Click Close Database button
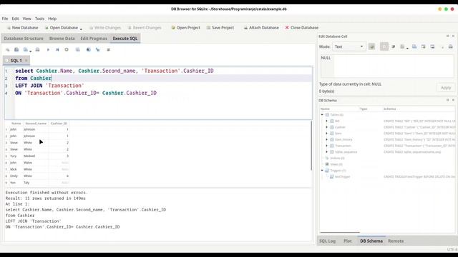Viewport: 458px width, 257px height. point(302,28)
